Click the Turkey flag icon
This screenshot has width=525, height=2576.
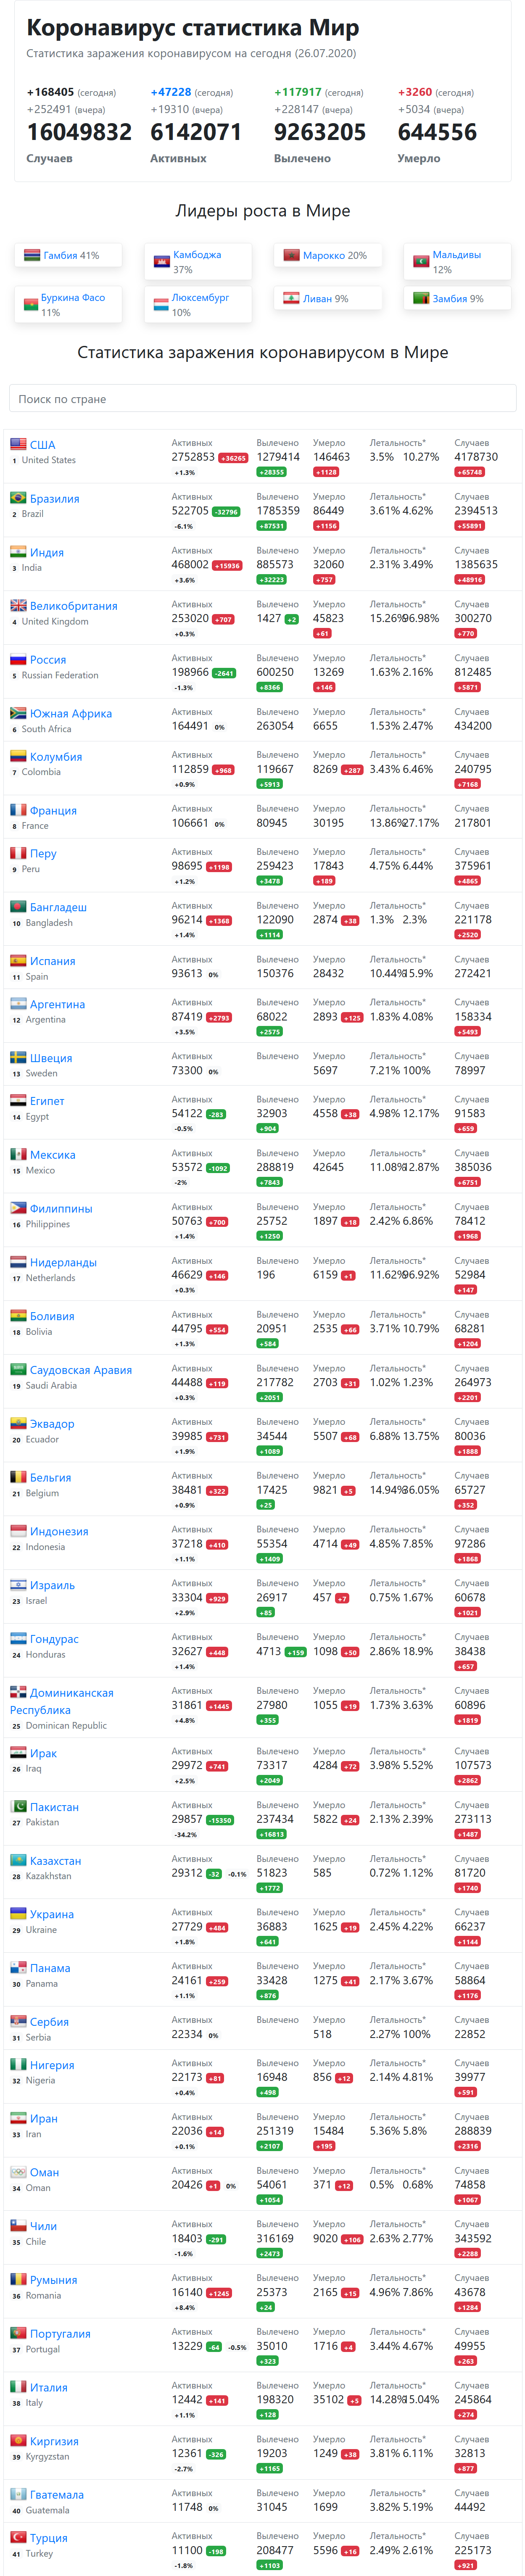[x=18, y=2537]
